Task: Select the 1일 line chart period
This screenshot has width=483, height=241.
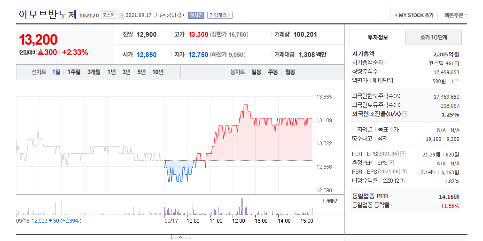Action: pos(56,72)
